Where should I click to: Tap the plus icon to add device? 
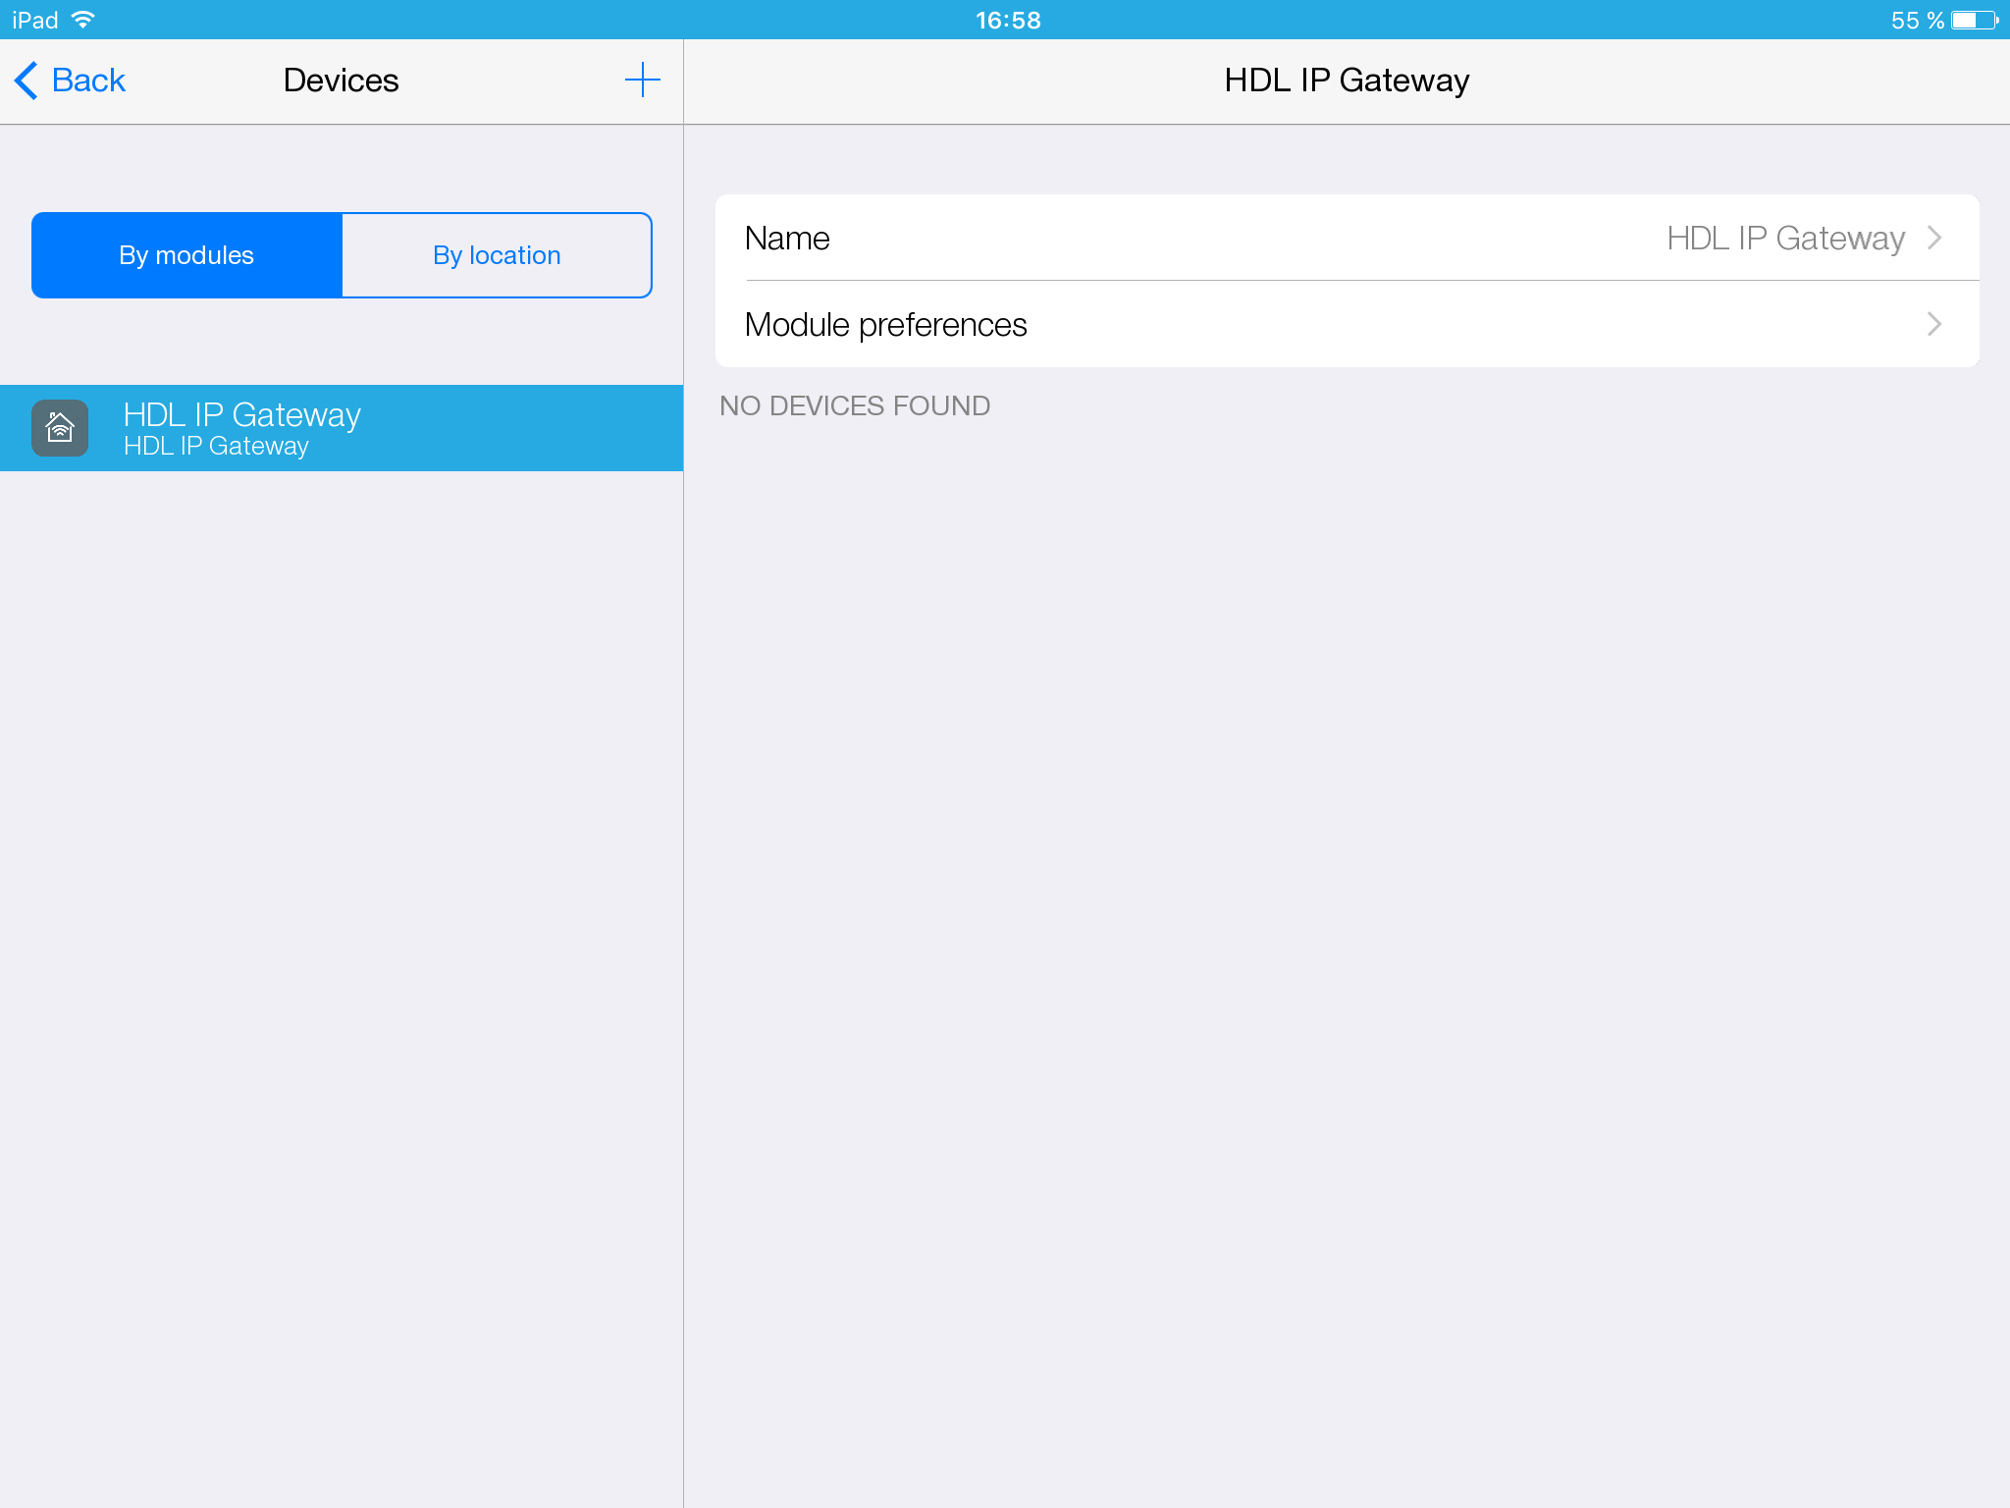coord(642,80)
